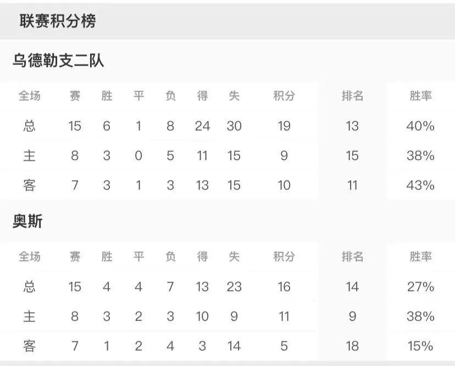The width and height of the screenshot is (455, 366).
Task: Click 乌德勒支二队 away win rate 43%
Action: [x=420, y=185]
